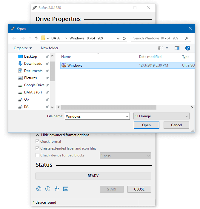
Task: Toggle Create extended label and icon files
Action: point(38,148)
